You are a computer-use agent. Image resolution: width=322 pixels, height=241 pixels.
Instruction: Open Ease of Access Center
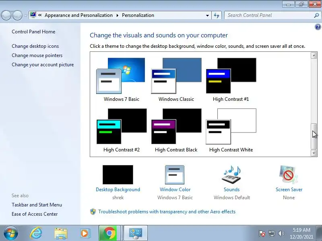coord(35,214)
